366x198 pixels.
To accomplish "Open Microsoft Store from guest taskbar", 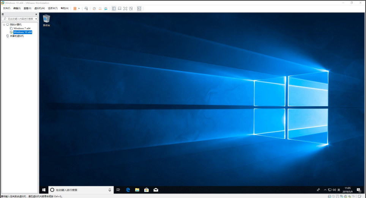I will (147, 190).
